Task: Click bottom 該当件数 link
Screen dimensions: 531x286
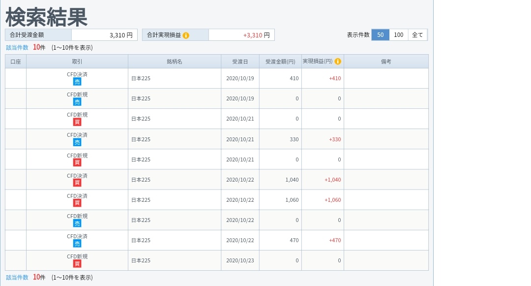Action: point(17,278)
